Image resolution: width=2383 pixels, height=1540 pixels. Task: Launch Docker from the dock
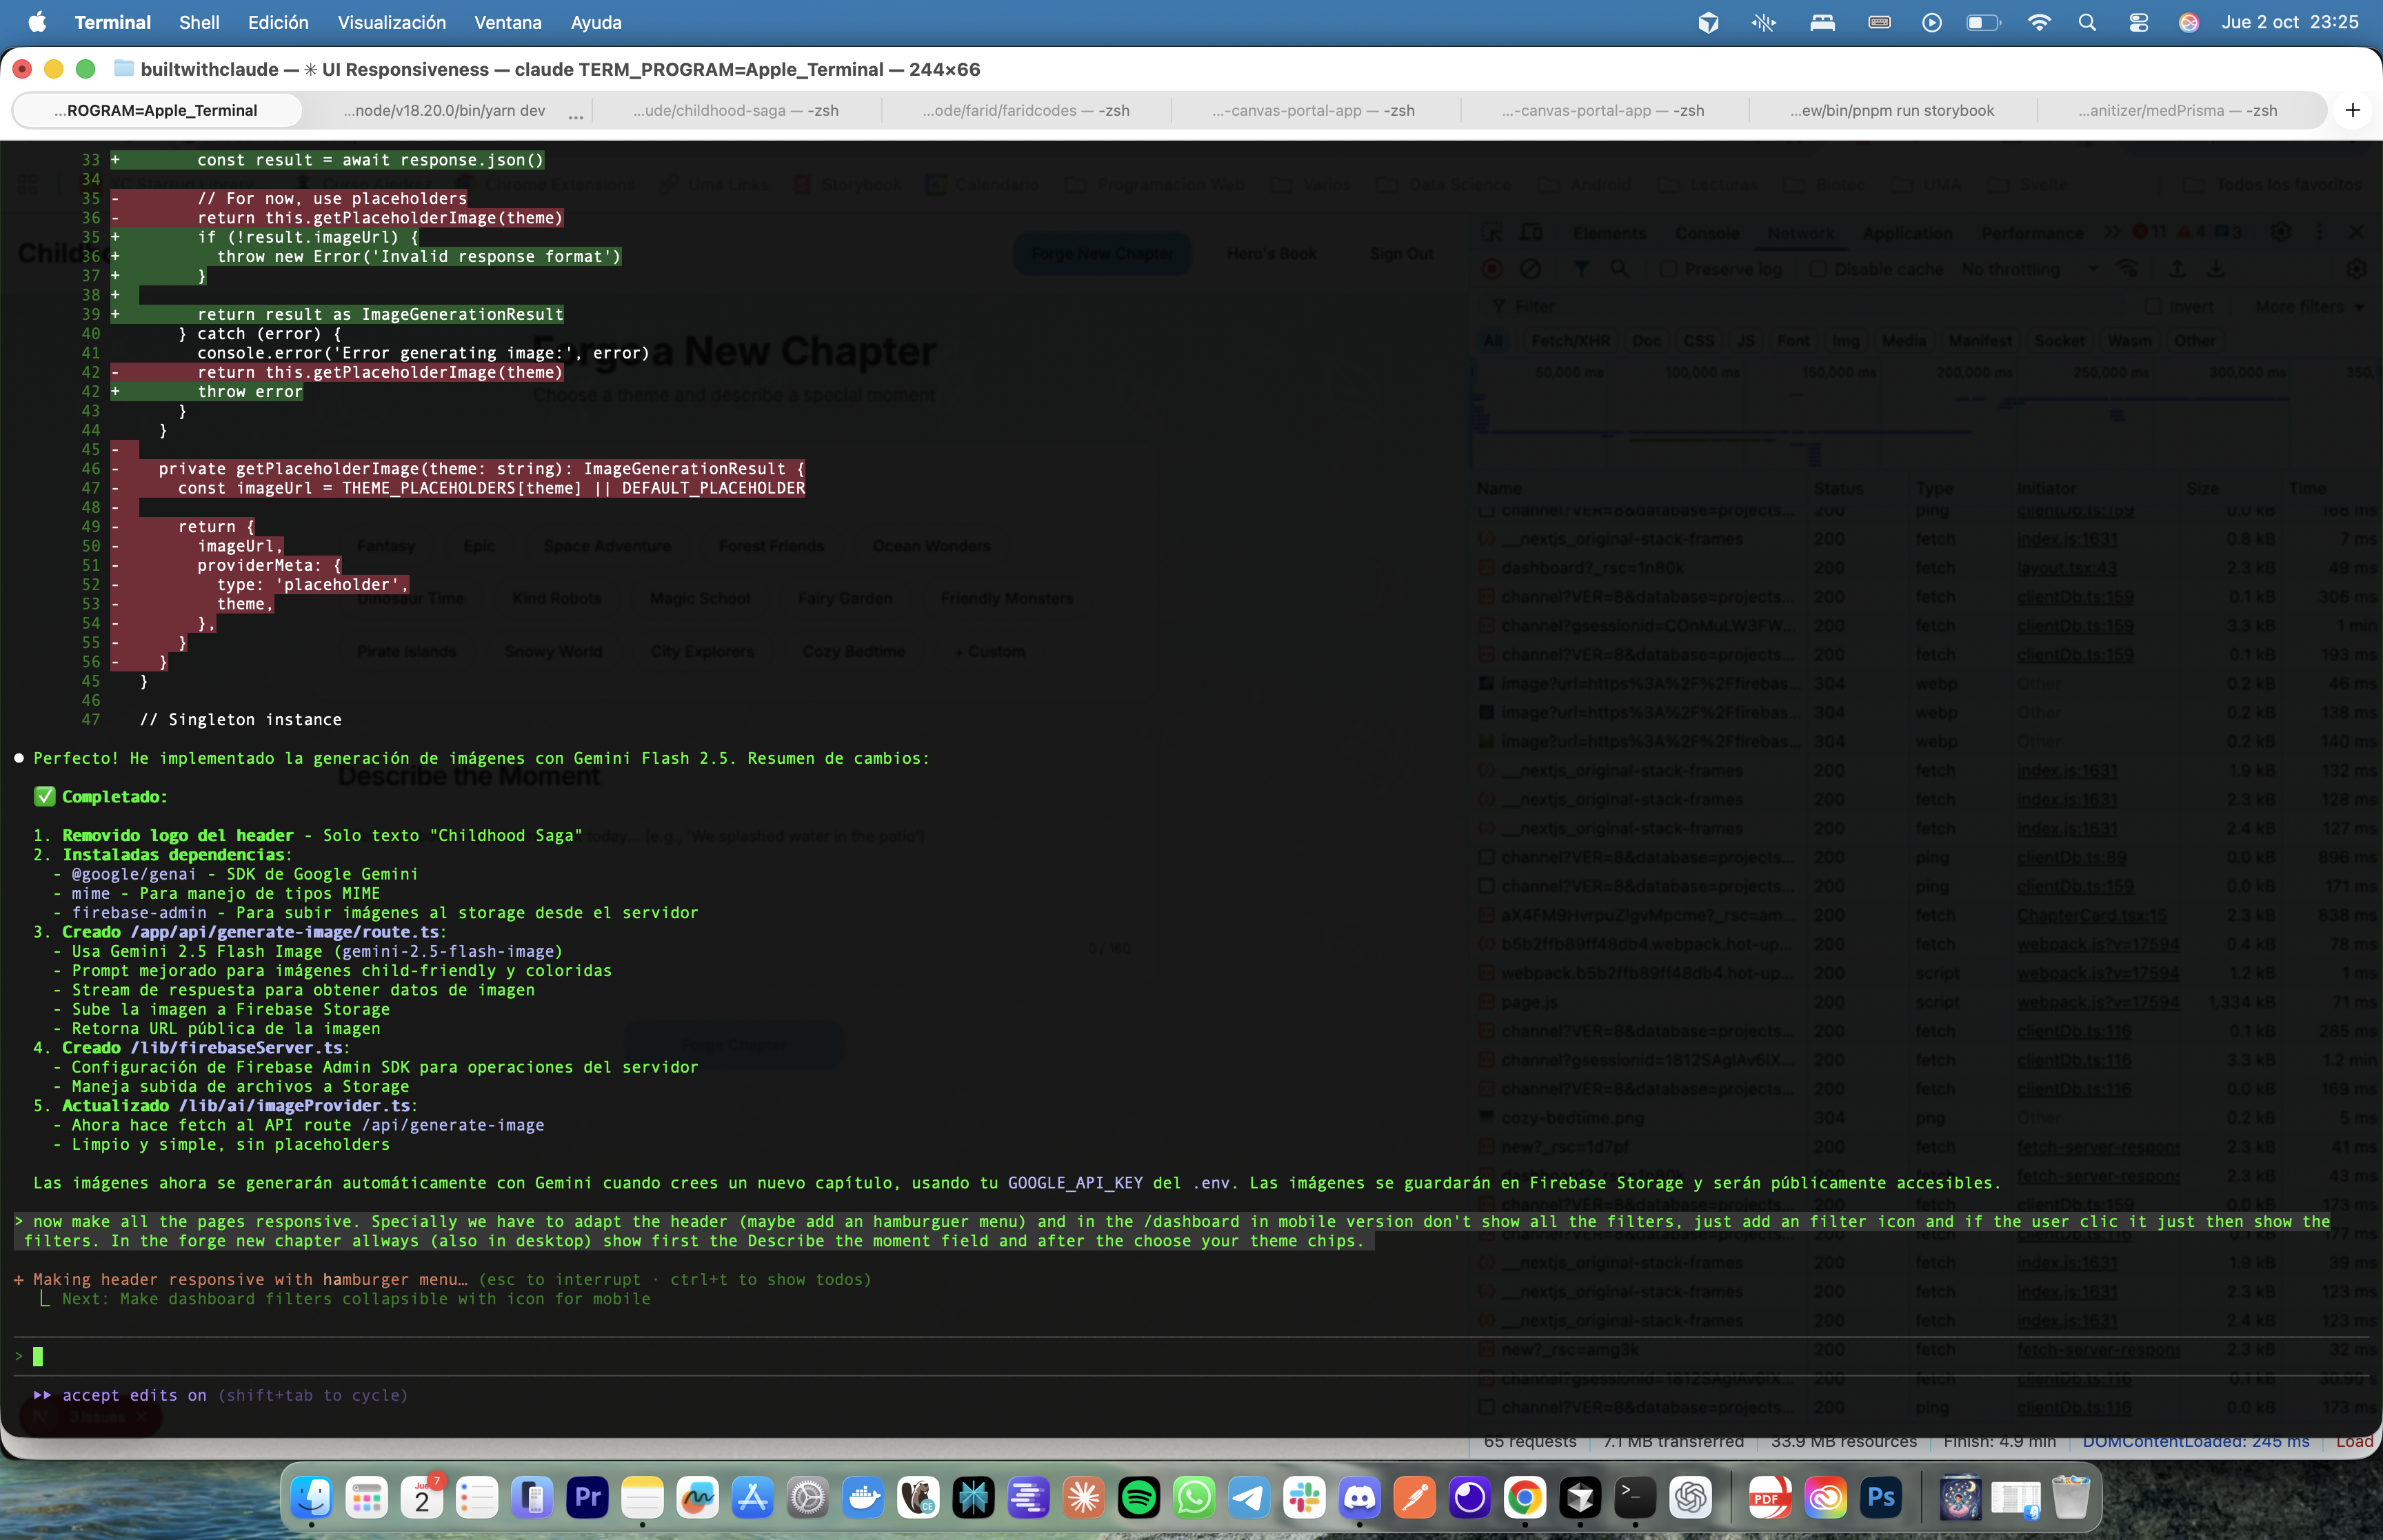click(863, 1497)
